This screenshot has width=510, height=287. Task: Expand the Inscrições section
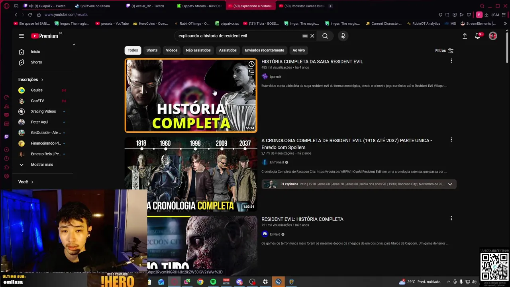[x=31, y=80]
